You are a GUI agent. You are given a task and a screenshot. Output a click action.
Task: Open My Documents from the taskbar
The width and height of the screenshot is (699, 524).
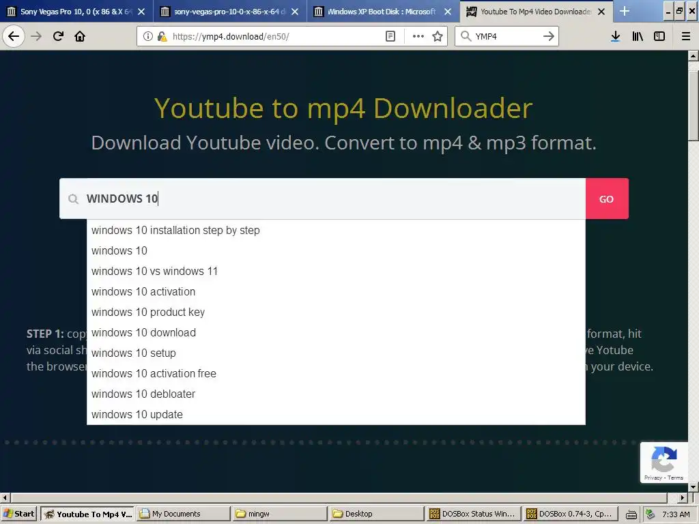coord(184,514)
